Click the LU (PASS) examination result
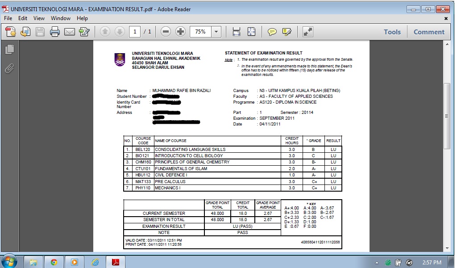 [242, 226]
